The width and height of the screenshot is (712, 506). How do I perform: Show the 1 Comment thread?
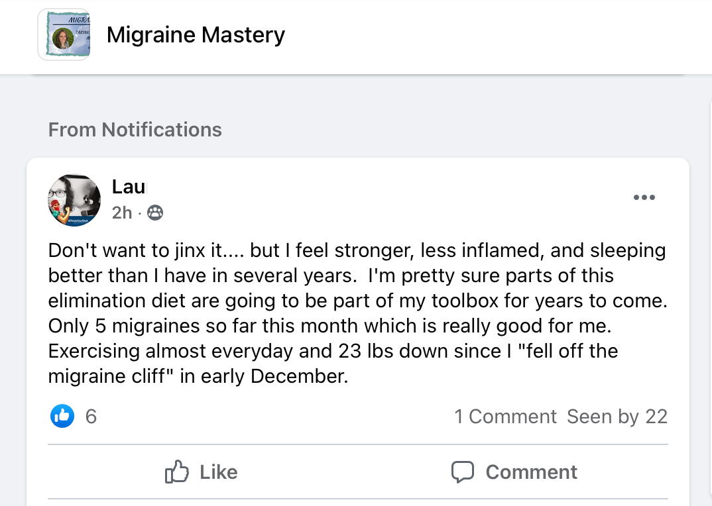pos(505,417)
